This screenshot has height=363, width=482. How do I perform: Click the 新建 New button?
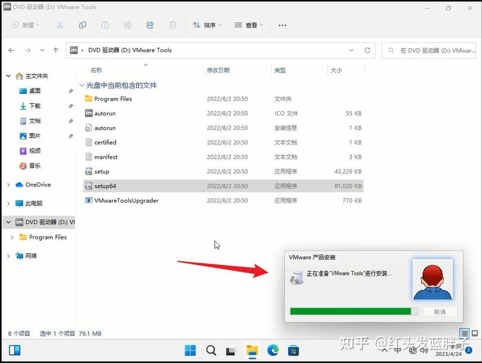pyautogui.click(x=25, y=25)
